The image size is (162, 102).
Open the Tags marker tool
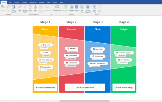pyautogui.click(x=8, y=8)
